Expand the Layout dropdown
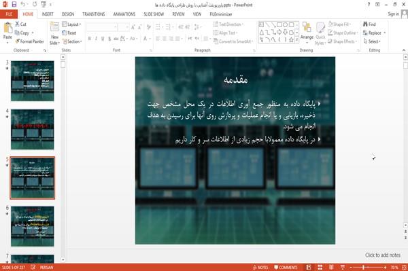Viewport: 408px width, 271px height. pyautogui.click(x=71, y=24)
